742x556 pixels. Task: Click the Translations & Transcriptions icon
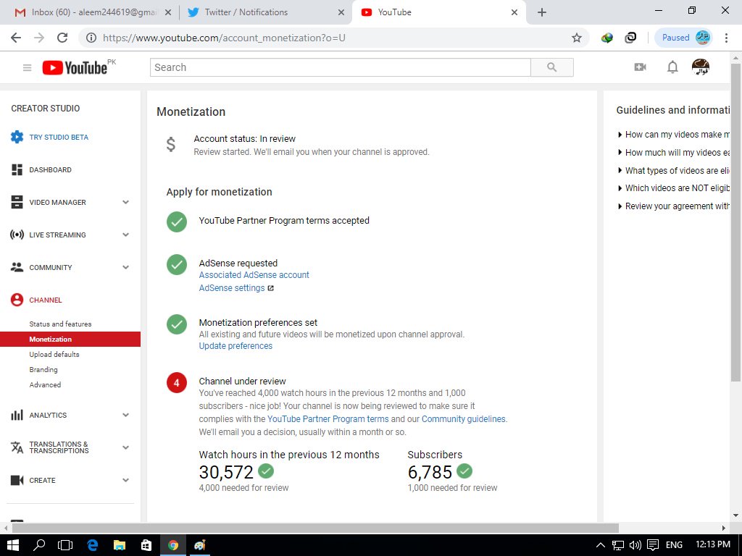coord(17,447)
